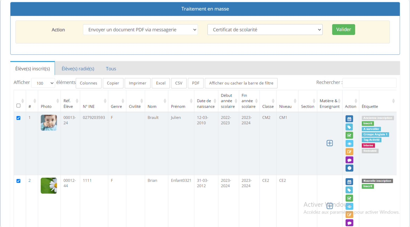Screen dimensions: 410x227
Task: Click green check icon for Brault Julien
Action: tap(349, 135)
